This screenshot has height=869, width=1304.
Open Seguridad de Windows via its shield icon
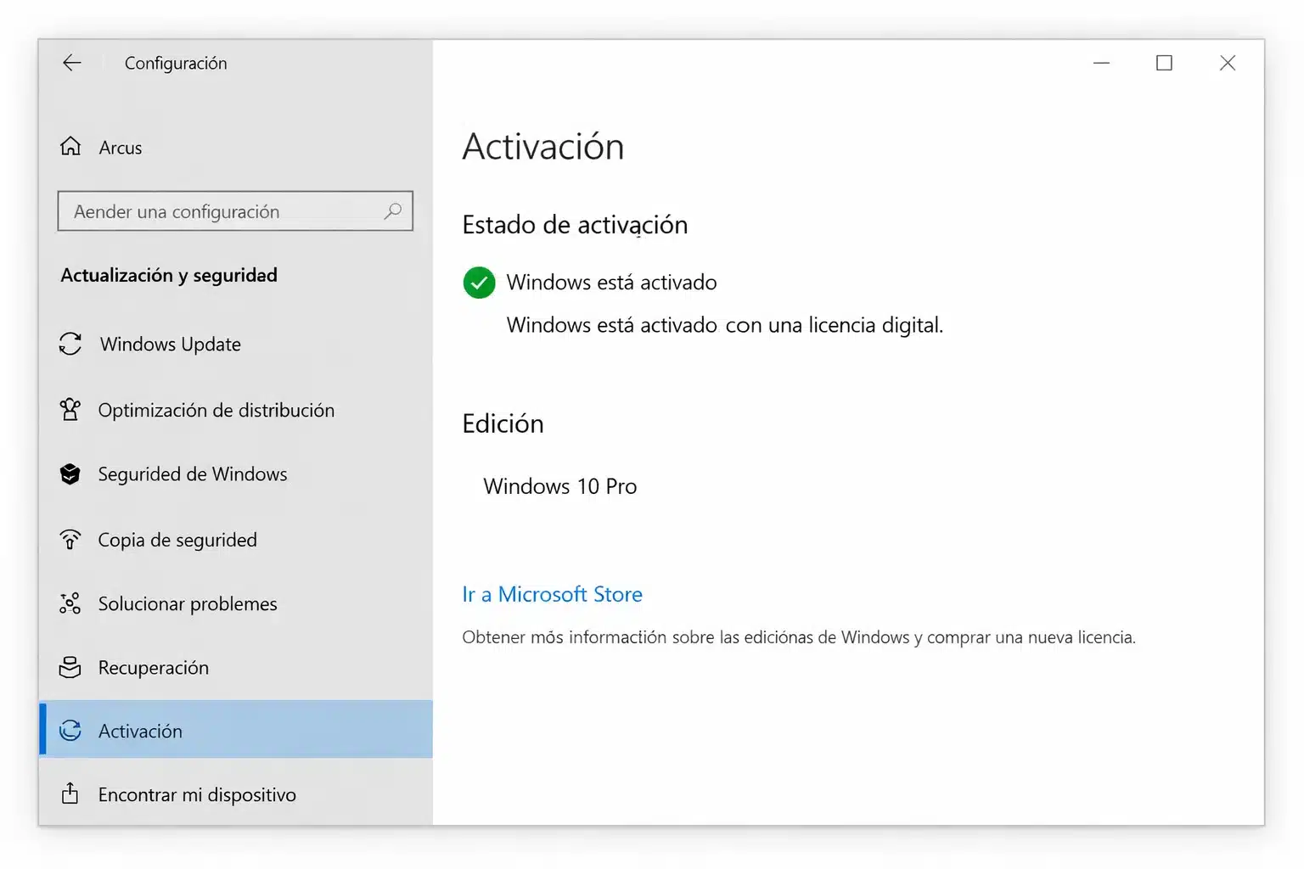click(x=71, y=474)
